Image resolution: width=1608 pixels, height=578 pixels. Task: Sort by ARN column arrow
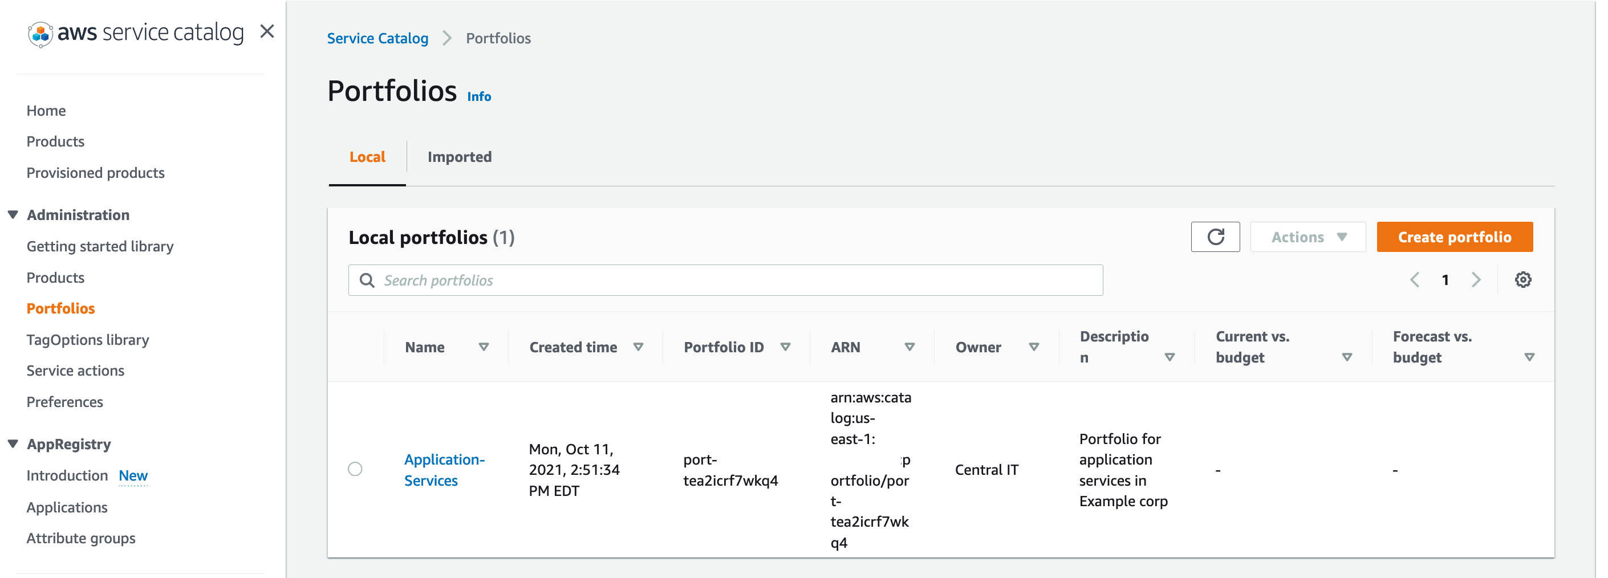[909, 347]
